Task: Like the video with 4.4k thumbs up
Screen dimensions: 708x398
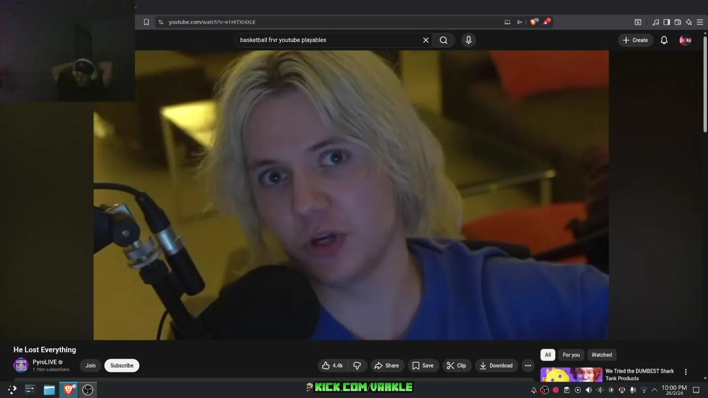Action: click(x=332, y=365)
